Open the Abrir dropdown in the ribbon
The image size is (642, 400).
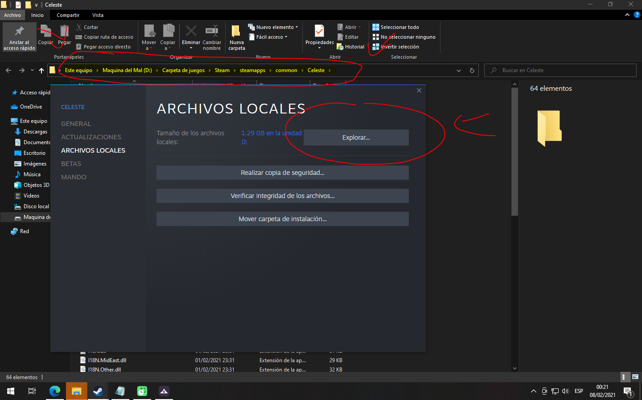click(x=349, y=27)
